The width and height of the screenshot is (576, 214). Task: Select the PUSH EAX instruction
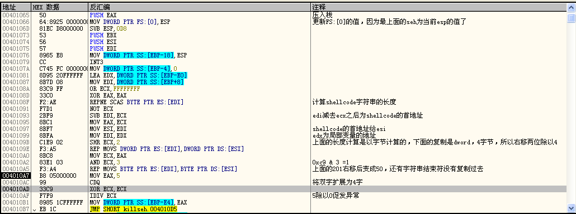(103, 16)
